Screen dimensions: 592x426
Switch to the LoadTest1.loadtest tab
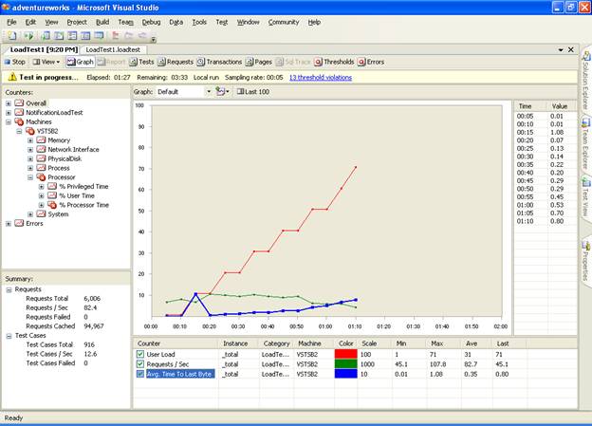coord(113,50)
